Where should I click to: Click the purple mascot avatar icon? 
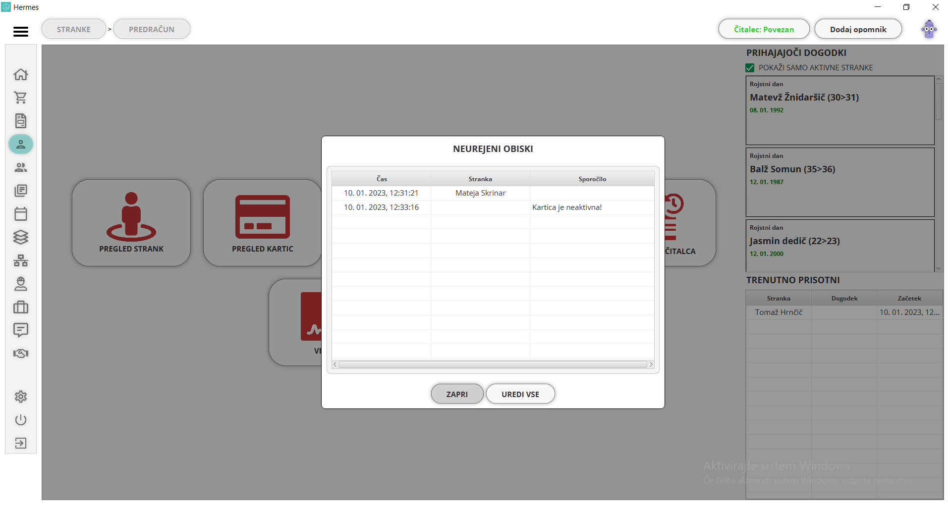(929, 29)
